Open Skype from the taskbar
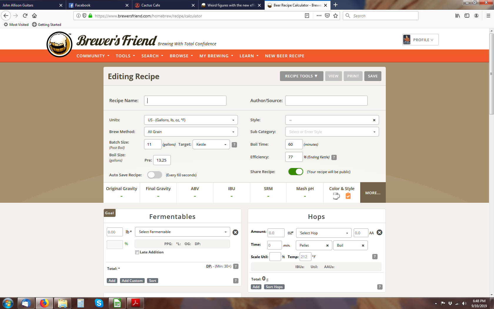This screenshot has width=494, height=309. click(99, 303)
